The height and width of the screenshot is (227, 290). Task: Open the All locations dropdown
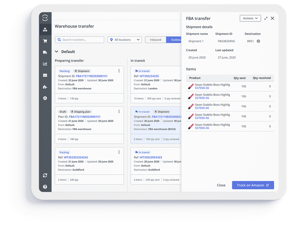click(124, 40)
